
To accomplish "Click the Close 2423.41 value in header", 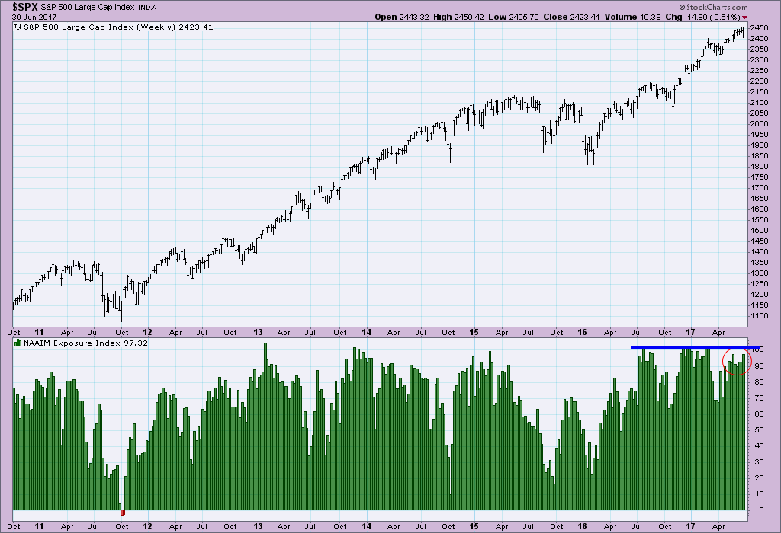I will 571,17.
